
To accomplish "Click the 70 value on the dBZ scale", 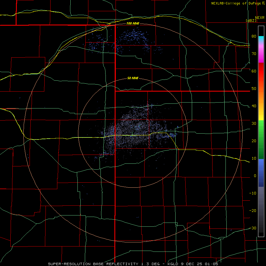I will [x=254, y=53].
